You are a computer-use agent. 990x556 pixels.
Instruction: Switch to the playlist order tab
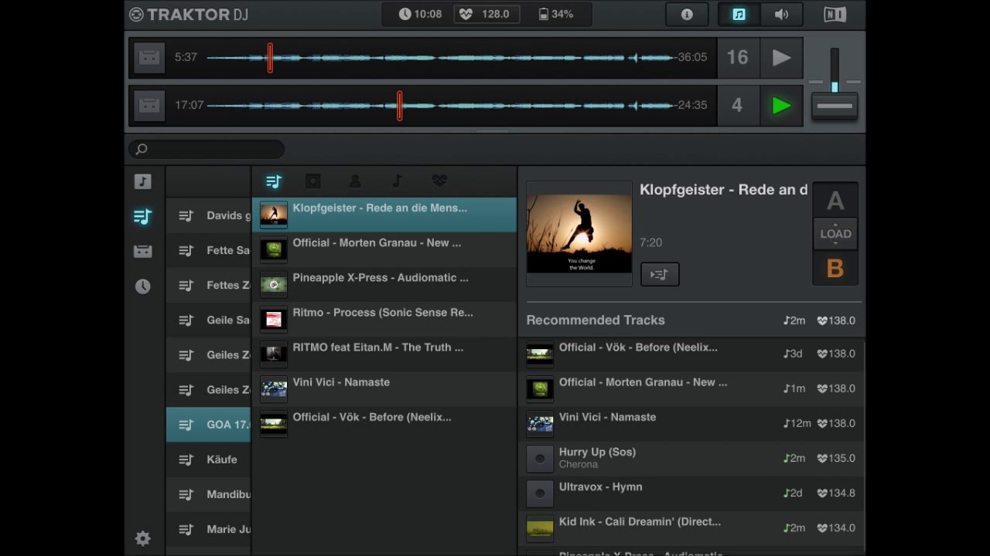coord(274,181)
